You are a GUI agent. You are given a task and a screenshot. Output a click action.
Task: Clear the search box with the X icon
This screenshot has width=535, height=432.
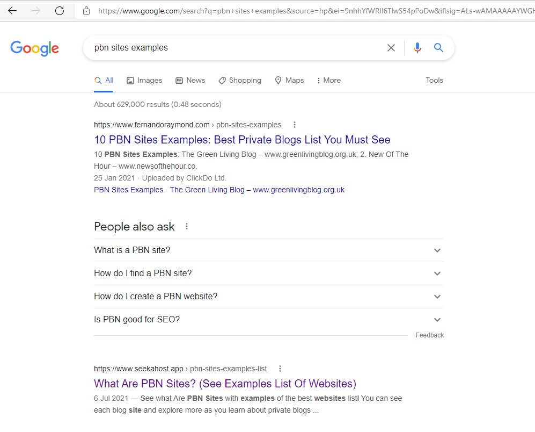(x=391, y=48)
